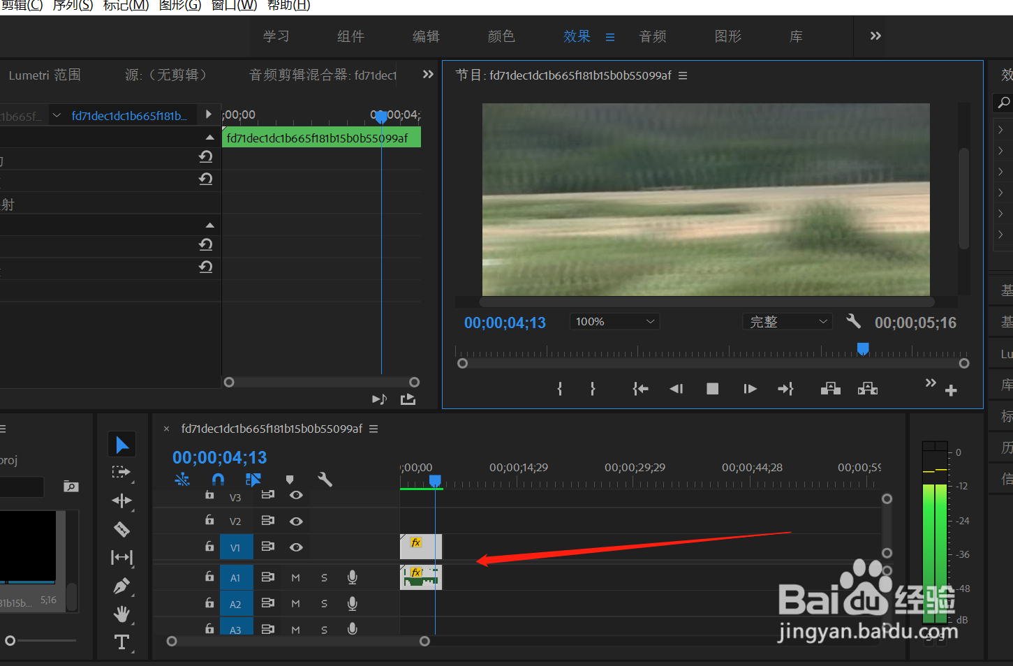1013x666 pixels.
Task: Mute the A1 audio track
Action: [x=295, y=577]
